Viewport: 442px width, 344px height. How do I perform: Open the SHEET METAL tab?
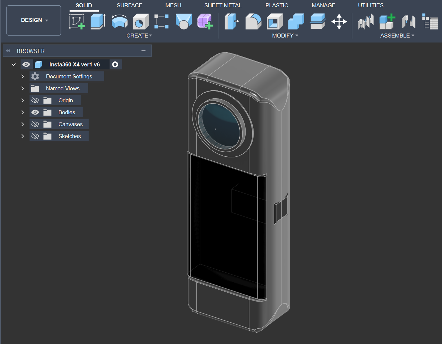[223, 5]
